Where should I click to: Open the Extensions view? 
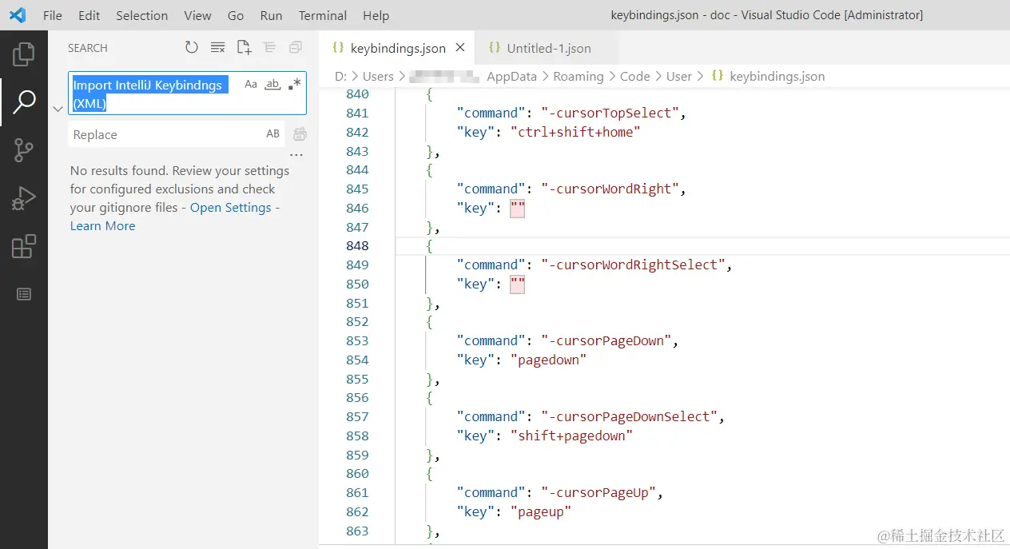tap(24, 246)
